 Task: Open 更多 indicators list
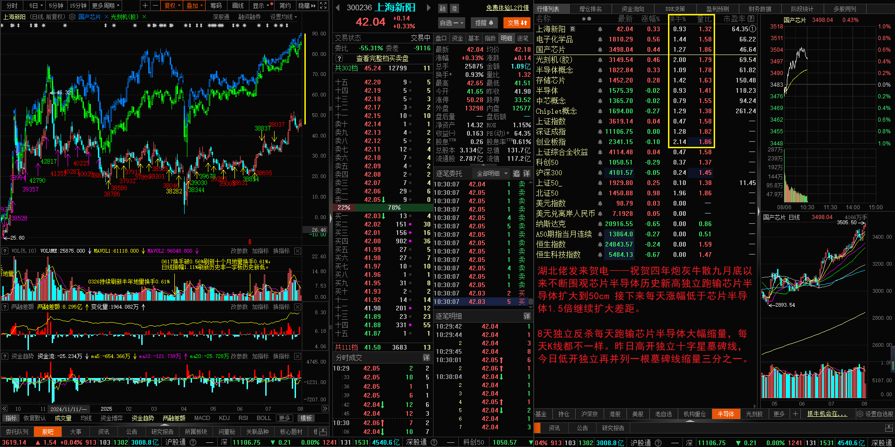tap(285, 418)
